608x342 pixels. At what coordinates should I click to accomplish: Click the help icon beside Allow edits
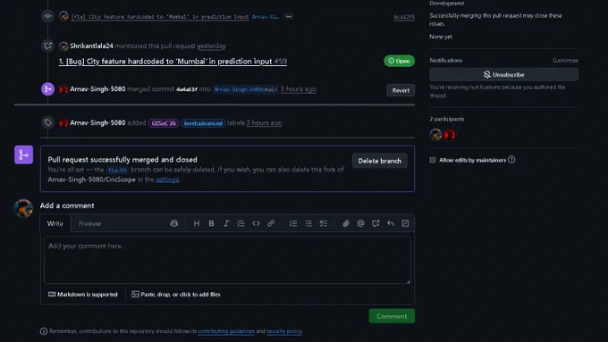(511, 160)
